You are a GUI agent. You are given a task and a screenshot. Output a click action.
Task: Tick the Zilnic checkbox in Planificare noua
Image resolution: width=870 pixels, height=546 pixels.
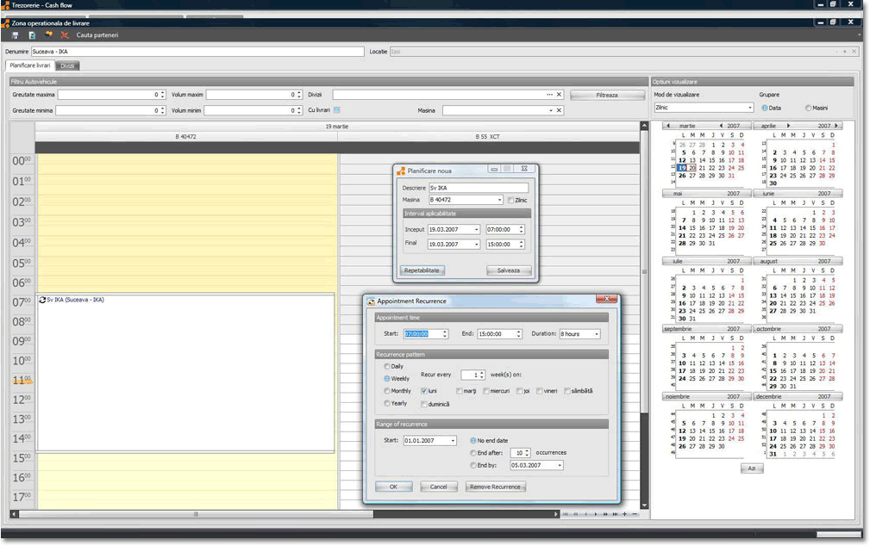[x=510, y=200]
